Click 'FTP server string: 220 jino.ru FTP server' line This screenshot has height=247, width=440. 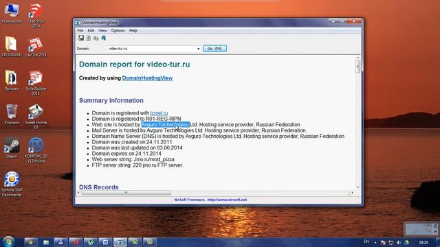click(137, 165)
